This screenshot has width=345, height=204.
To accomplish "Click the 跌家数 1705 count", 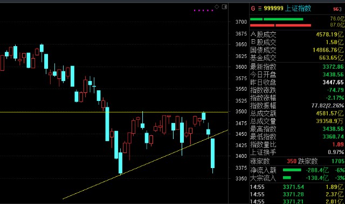I will [x=338, y=161].
